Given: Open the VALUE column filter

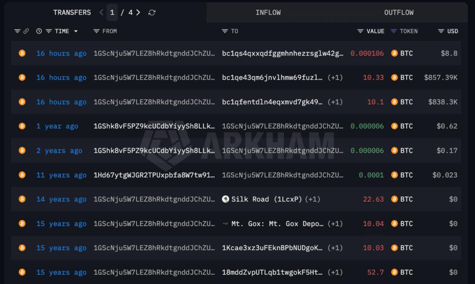Looking at the screenshot, I should (360, 31).
